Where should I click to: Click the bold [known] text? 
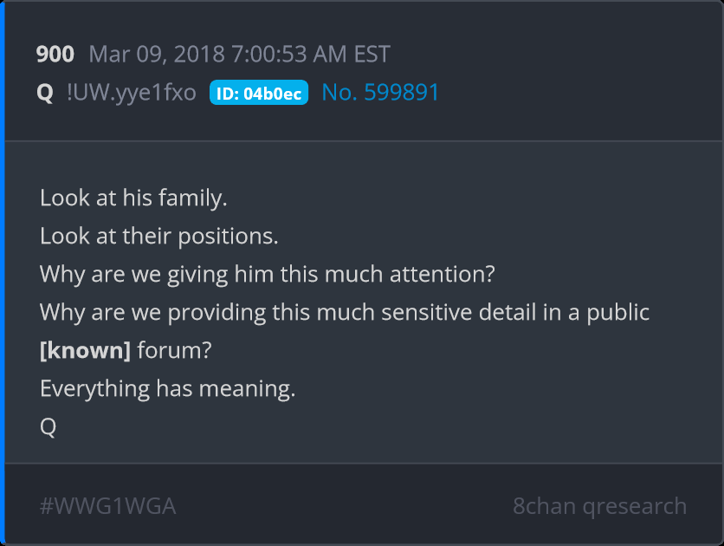pyautogui.click(x=85, y=350)
